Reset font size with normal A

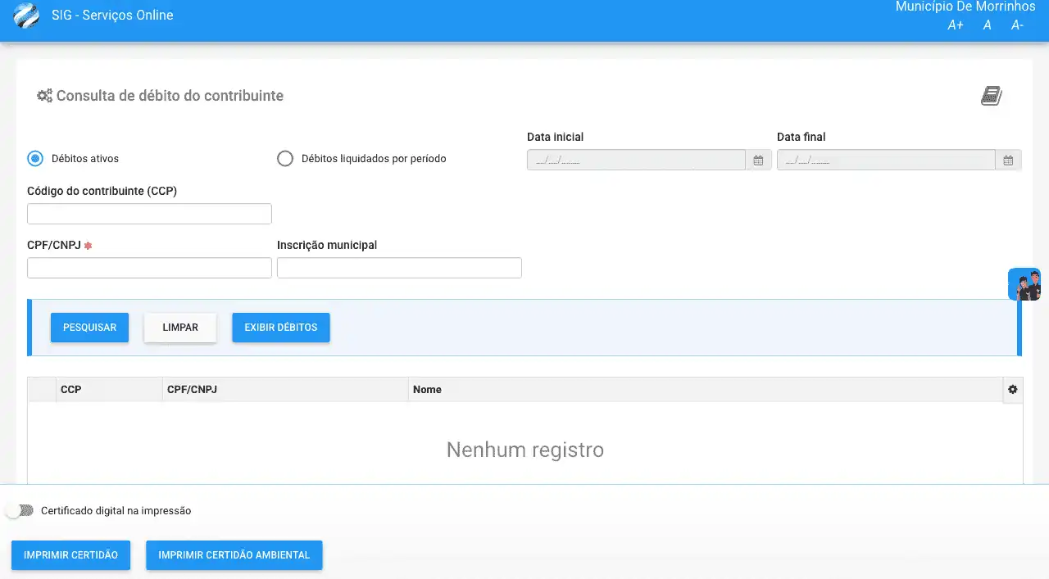987,25
